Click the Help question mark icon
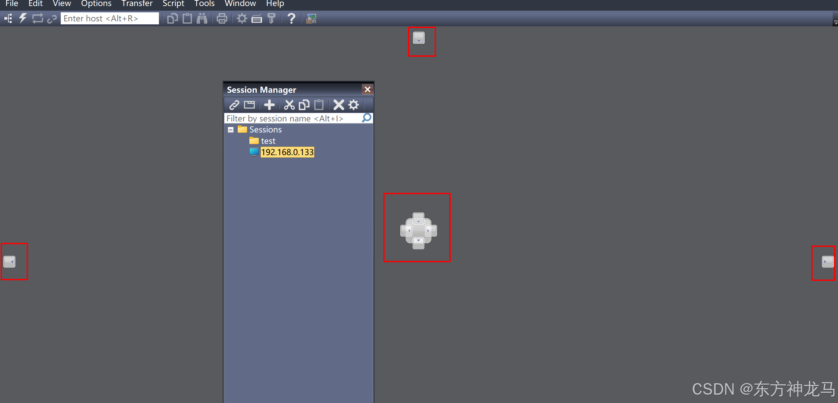The height and width of the screenshot is (403, 838). [x=291, y=18]
